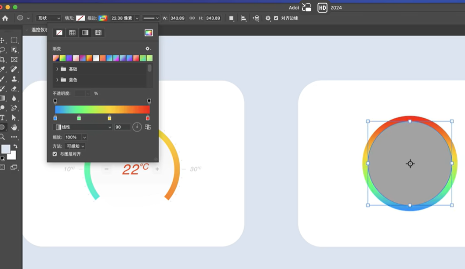Select the red gradient color stop
465x269 pixels.
148,118
